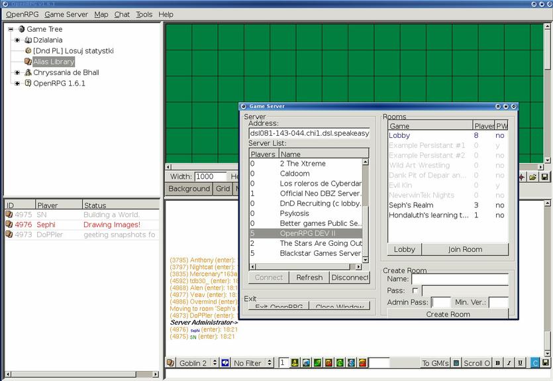The height and width of the screenshot is (381, 553).
Task: Roll the blue d20 die icon
Action: [351, 362]
